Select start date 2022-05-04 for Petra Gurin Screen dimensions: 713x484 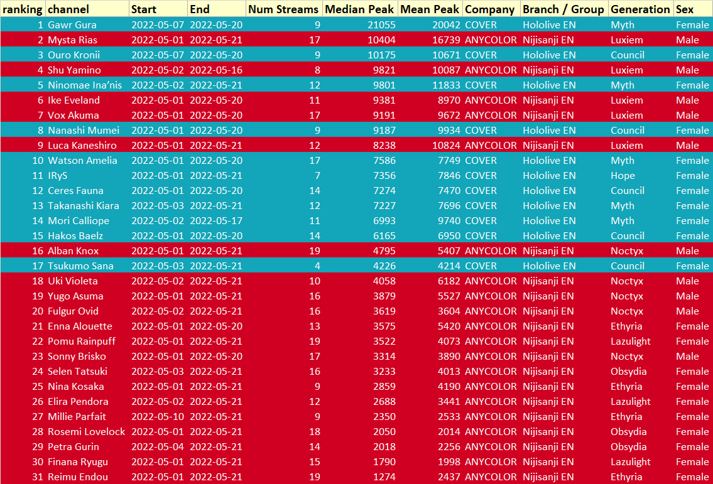[x=158, y=447]
